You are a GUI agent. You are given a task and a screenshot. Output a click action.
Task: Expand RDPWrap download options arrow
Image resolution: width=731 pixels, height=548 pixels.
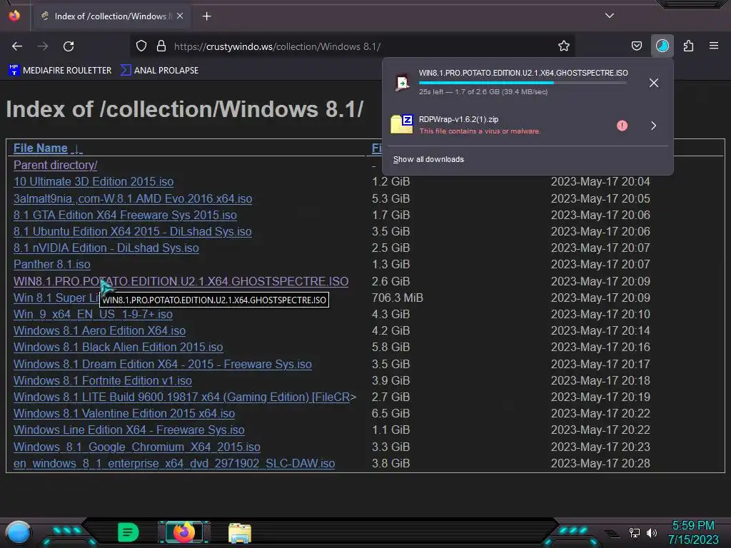654,126
